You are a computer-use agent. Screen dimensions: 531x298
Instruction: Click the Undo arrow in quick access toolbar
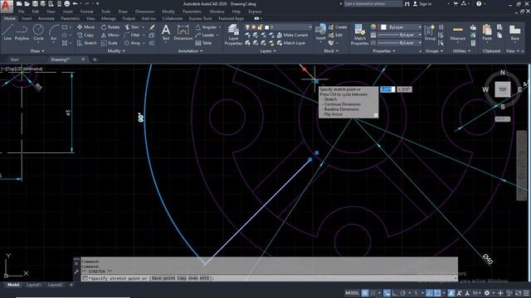tap(76, 4)
